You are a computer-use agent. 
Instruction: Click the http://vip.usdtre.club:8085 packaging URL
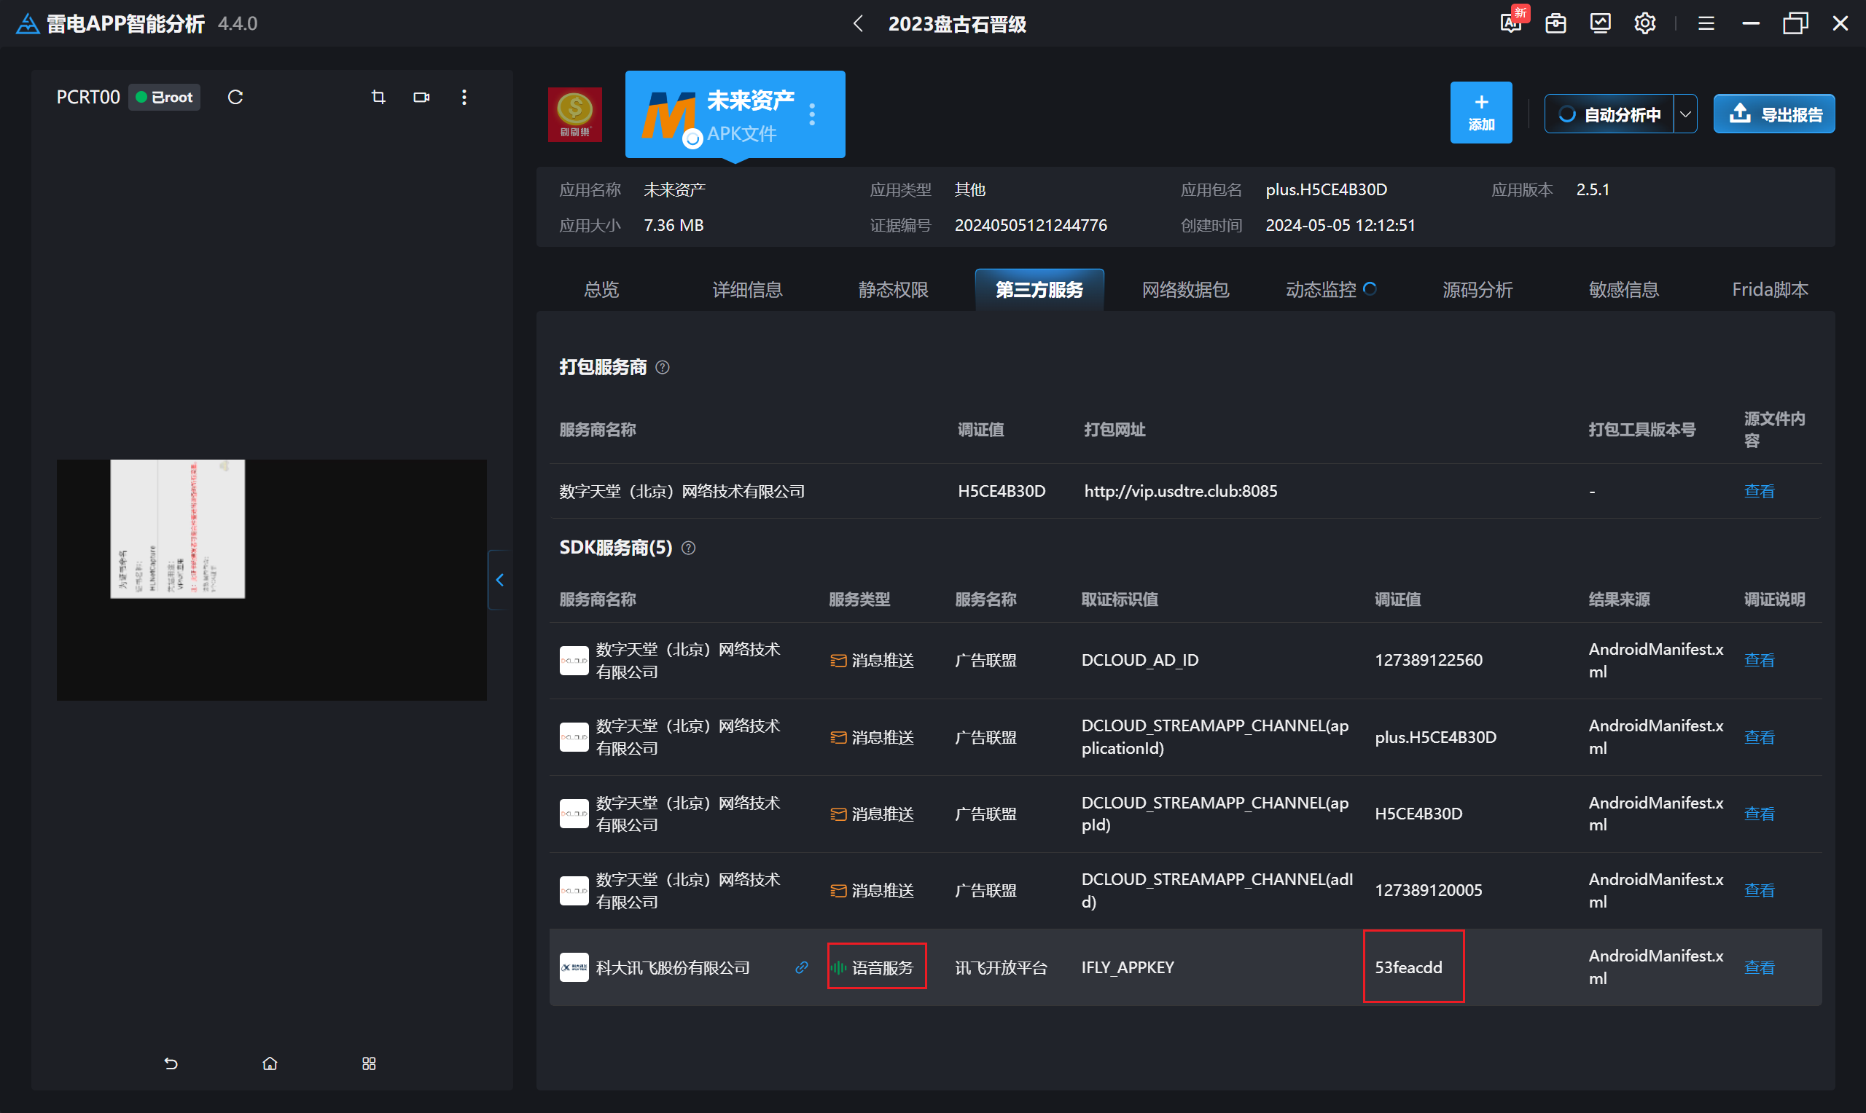(1180, 491)
